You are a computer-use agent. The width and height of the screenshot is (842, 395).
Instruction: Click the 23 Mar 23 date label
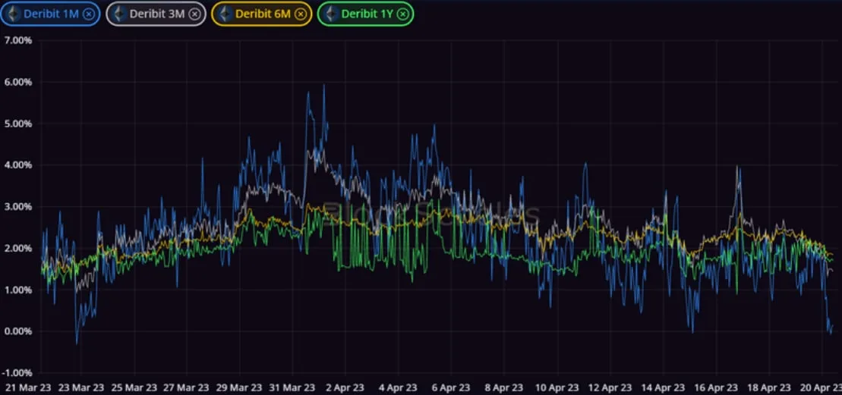(80, 387)
